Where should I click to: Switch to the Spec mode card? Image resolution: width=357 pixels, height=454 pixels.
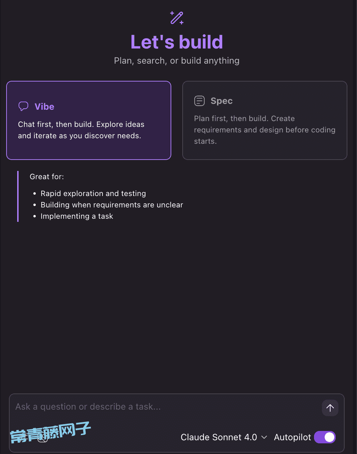tap(265, 120)
